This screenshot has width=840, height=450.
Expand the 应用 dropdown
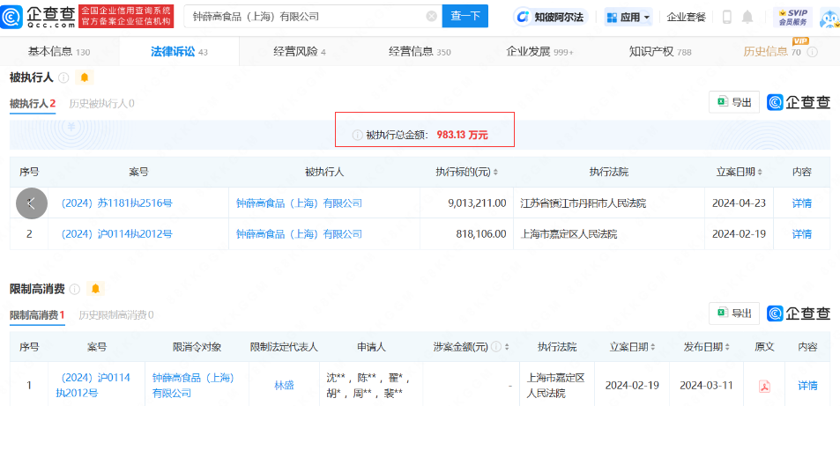[x=628, y=17]
